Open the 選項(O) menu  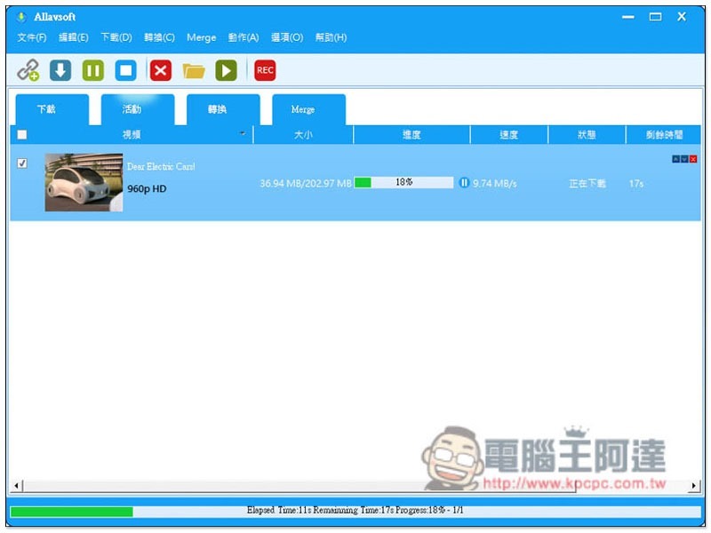pos(286,37)
